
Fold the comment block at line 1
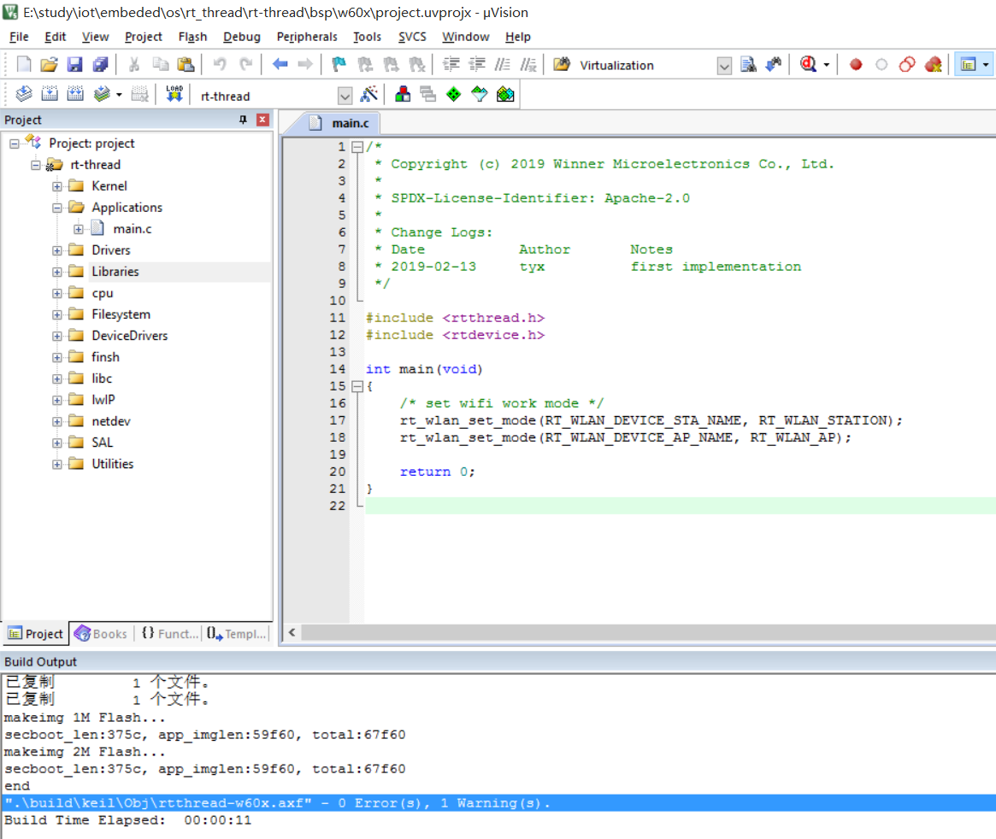(x=357, y=147)
